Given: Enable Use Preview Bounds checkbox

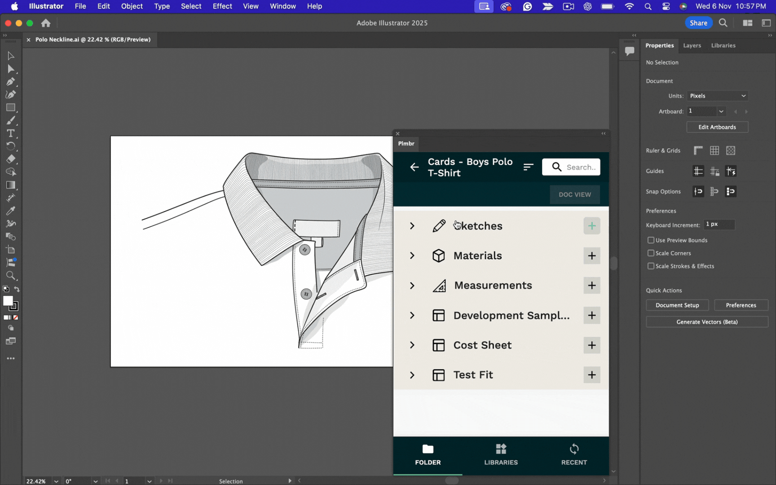Looking at the screenshot, I should 651,240.
